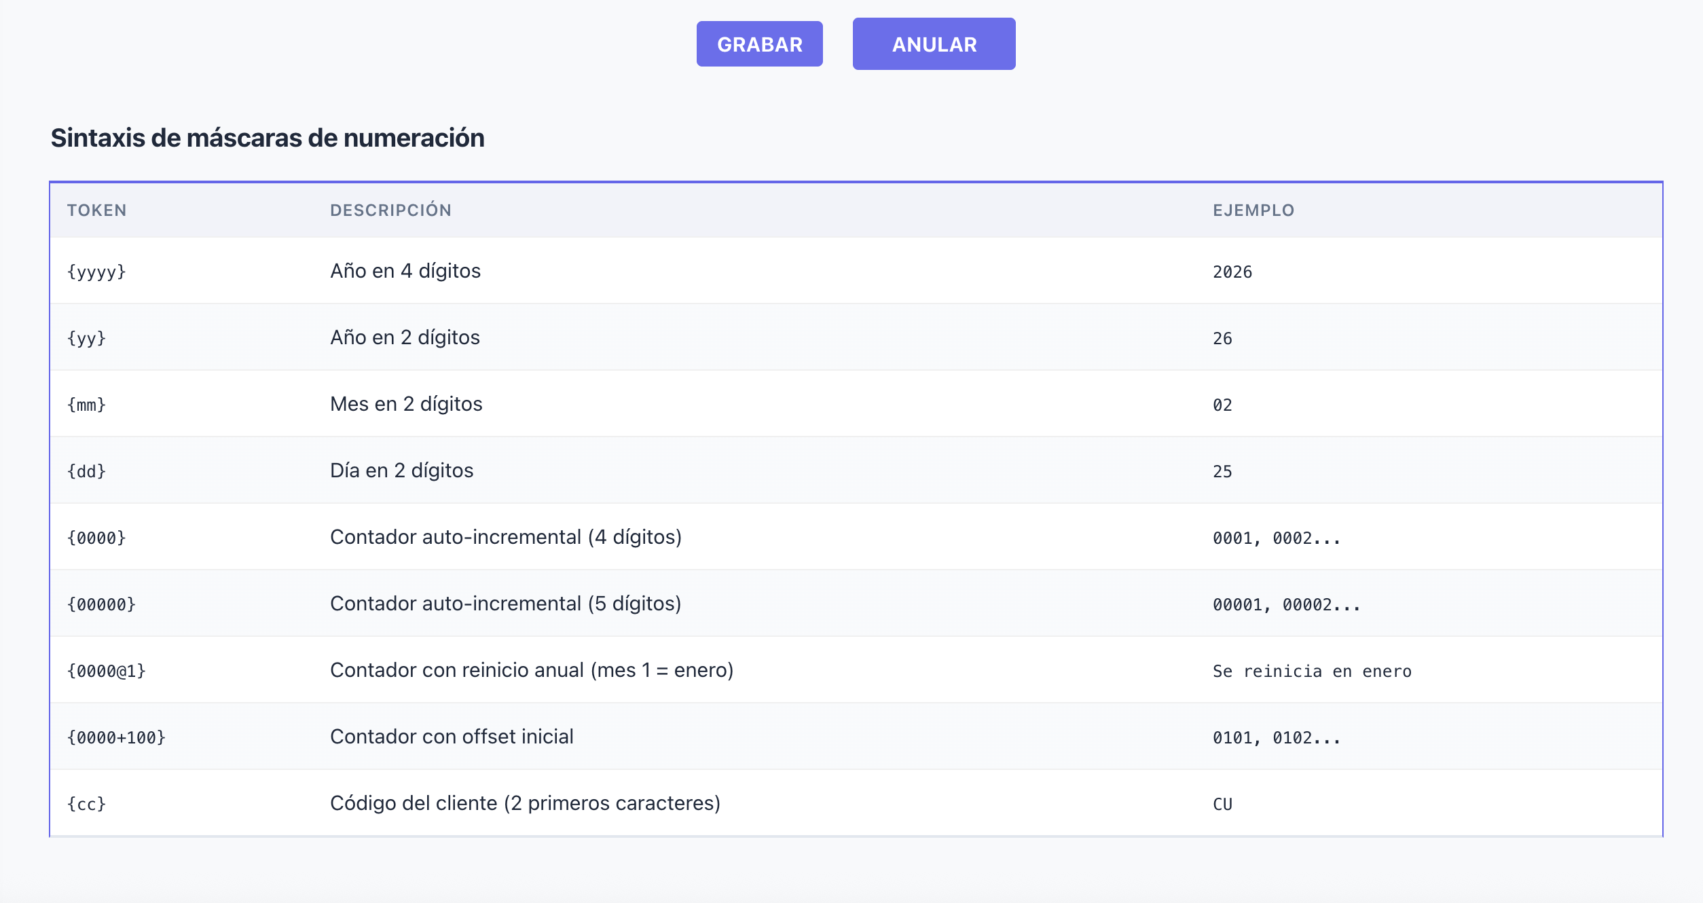Click the TOKEN column header
The width and height of the screenshot is (1703, 903).
pos(96,210)
